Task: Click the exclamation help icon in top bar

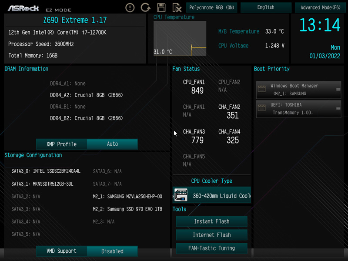Action: [x=130, y=7]
